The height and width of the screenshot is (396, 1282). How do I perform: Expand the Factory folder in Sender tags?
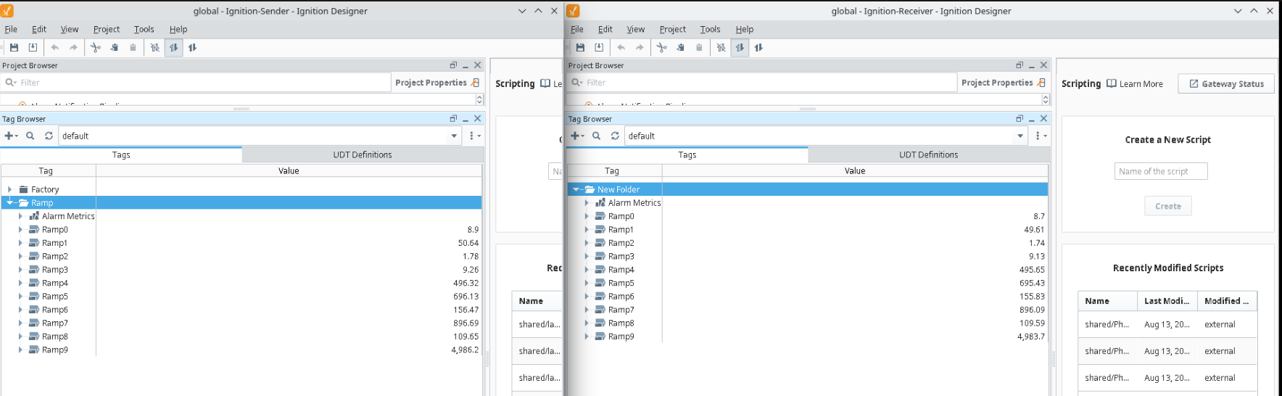click(9, 189)
